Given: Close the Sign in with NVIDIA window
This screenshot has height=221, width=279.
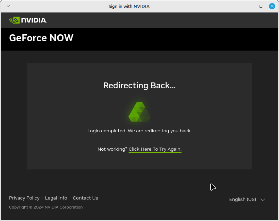Looking at the screenshot, I should pos(272,6).
